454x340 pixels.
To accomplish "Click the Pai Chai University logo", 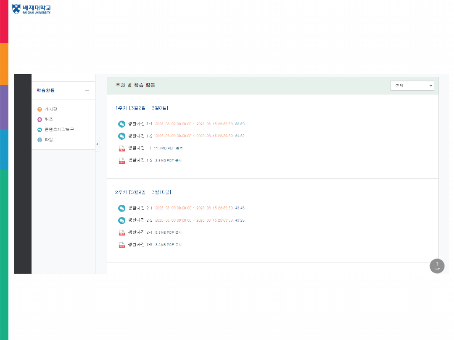I will coord(31,9).
